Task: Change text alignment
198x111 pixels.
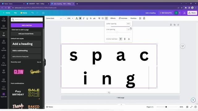Action: click(99, 18)
